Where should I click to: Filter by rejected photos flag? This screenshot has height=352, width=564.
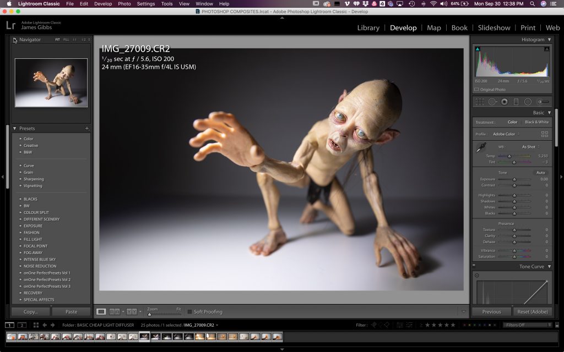[x=387, y=325]
